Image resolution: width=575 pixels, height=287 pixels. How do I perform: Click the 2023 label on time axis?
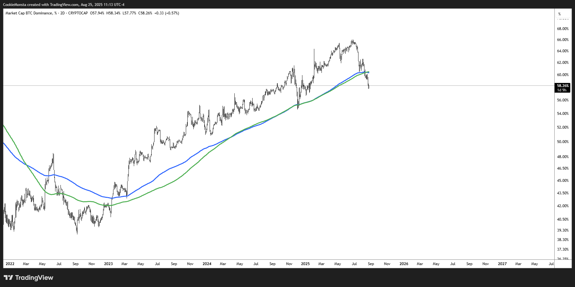[x=108, y=264]
